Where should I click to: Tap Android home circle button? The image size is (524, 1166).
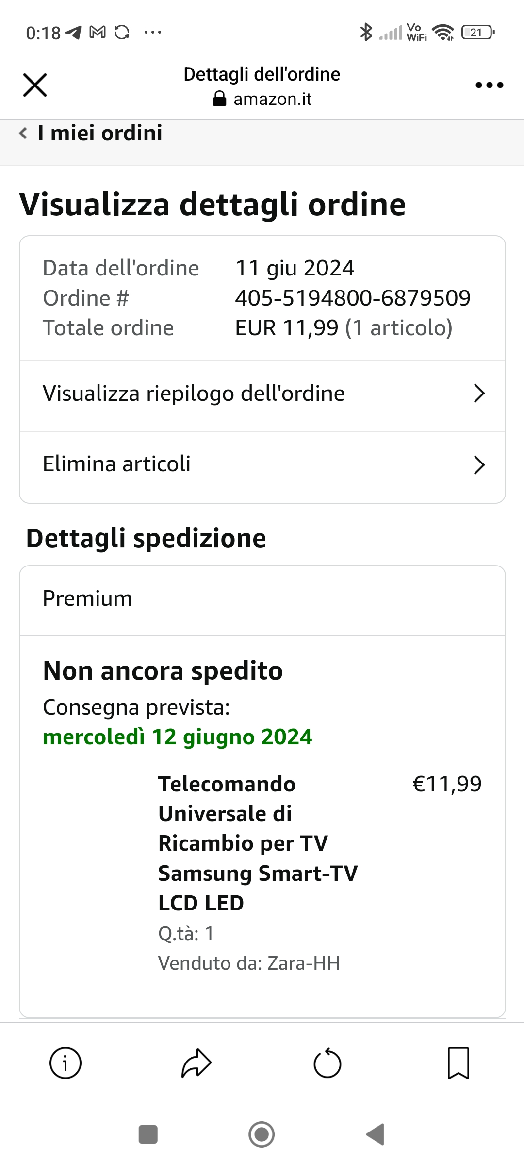tap(262, 1134)
